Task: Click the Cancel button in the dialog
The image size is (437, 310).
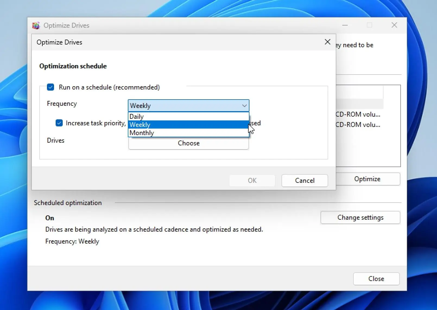Action: (305, 181)
